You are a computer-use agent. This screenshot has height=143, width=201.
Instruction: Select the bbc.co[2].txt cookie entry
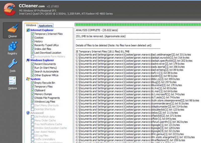[128, 79]
